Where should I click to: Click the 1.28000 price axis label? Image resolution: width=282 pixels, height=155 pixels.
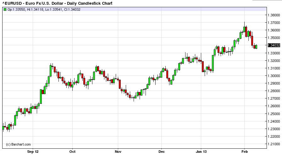(274, 91)
